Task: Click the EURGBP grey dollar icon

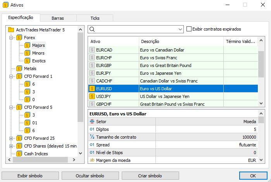Action: 92,65
